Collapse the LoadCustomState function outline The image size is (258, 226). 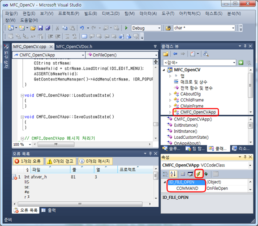coord(22,95)
